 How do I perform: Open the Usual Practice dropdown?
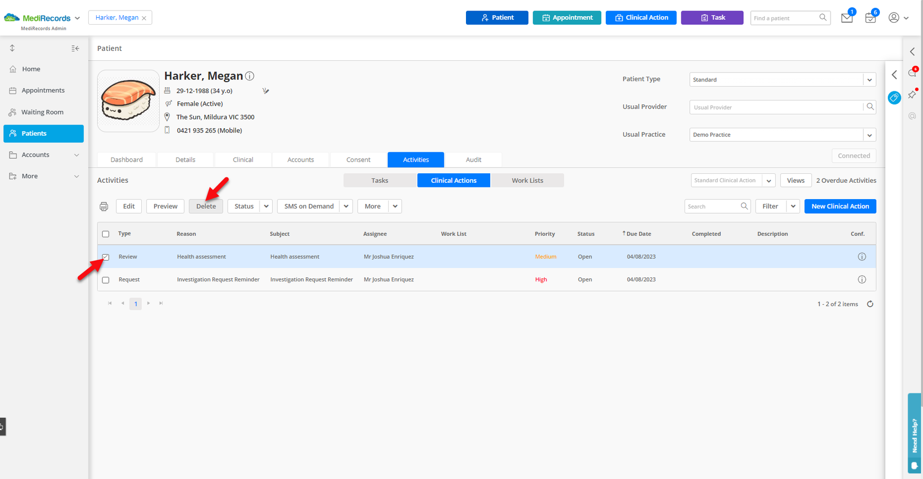click(869, 135)
